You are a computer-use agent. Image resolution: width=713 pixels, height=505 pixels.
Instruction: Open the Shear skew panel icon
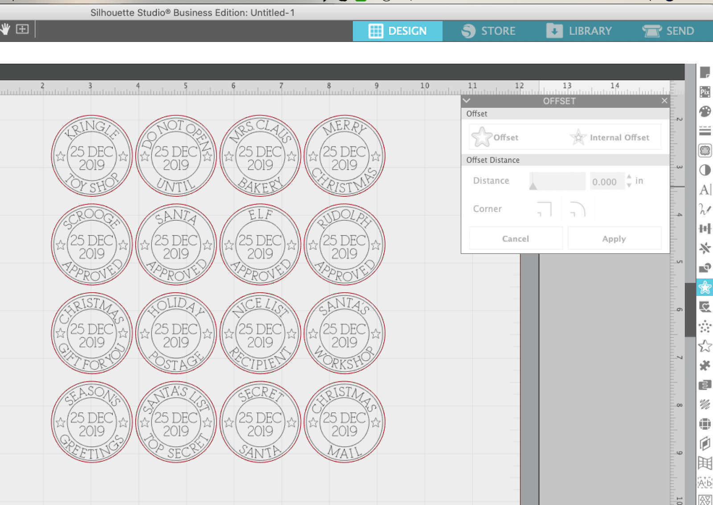[x=705, y=443]
